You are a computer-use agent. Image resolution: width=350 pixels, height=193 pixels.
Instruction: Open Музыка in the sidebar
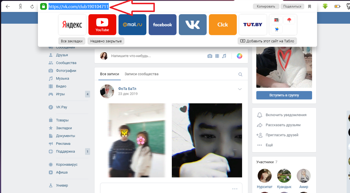coord(62,79)
